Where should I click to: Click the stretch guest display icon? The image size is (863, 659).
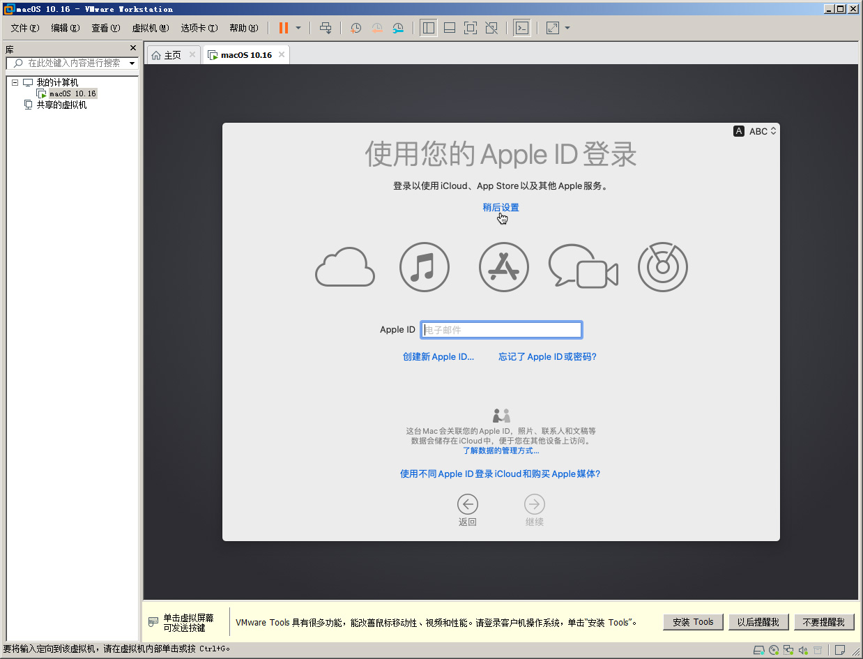coord(553,28)
